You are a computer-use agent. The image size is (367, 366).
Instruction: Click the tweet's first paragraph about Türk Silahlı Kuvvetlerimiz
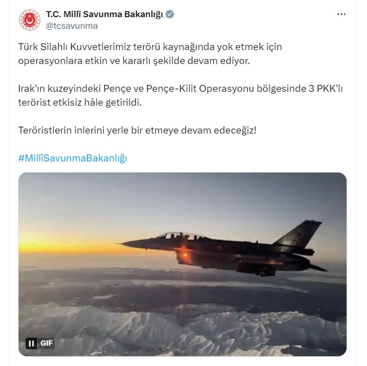point(150,54)
